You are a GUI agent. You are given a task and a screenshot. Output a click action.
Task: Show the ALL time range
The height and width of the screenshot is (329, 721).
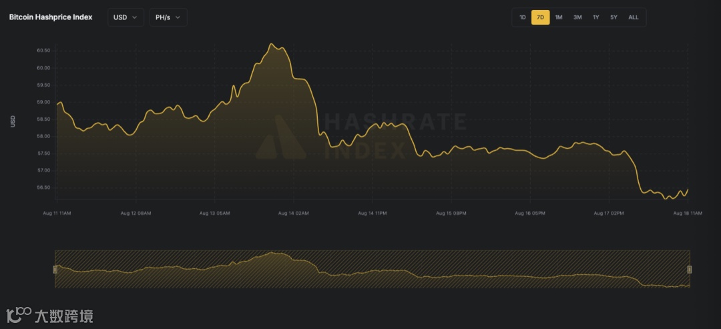(634, 17)
